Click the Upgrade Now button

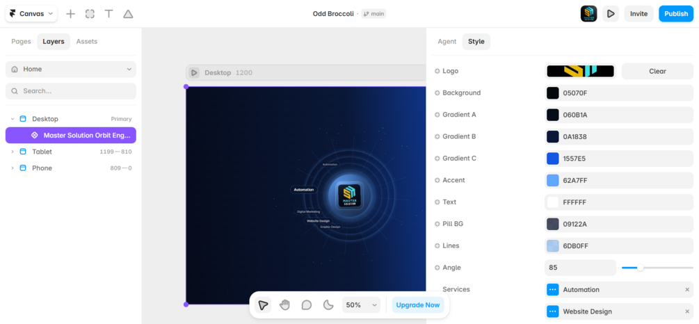point(418,305)
